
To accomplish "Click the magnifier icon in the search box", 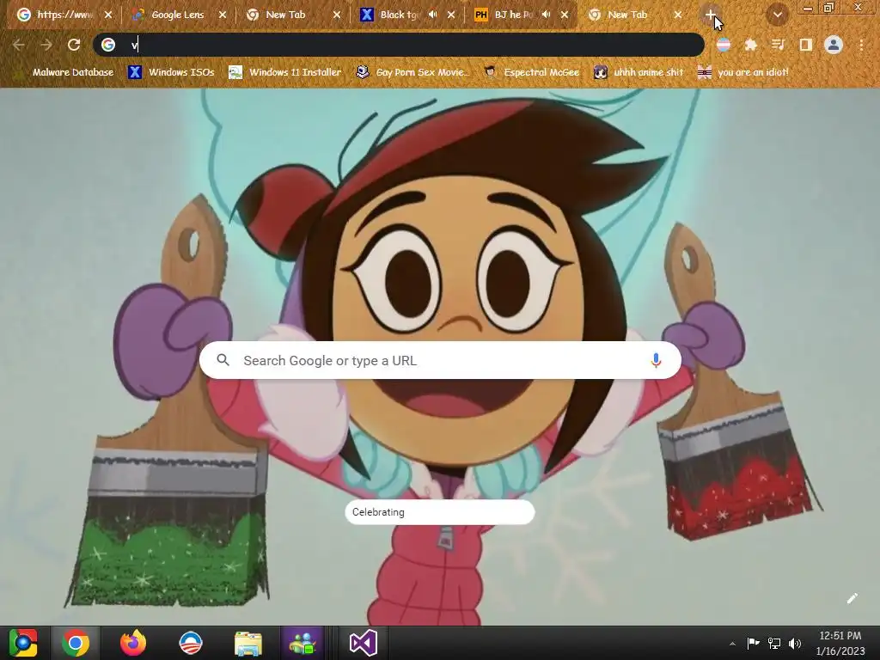I will pyautogui.click(x=223, y=360).
